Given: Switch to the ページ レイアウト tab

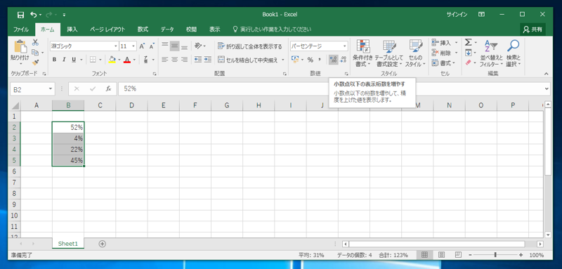Looking at the screenshot, I should (x=107, y=29).
